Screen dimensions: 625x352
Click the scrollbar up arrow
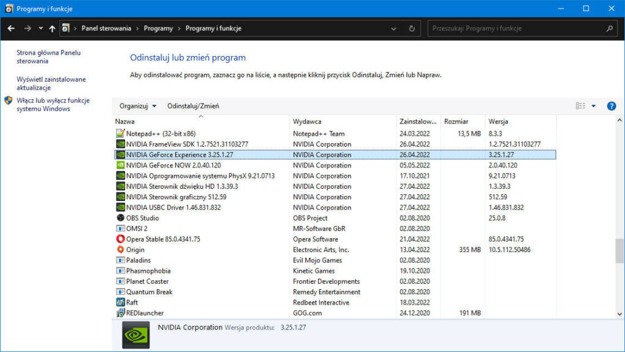point(619,120)
